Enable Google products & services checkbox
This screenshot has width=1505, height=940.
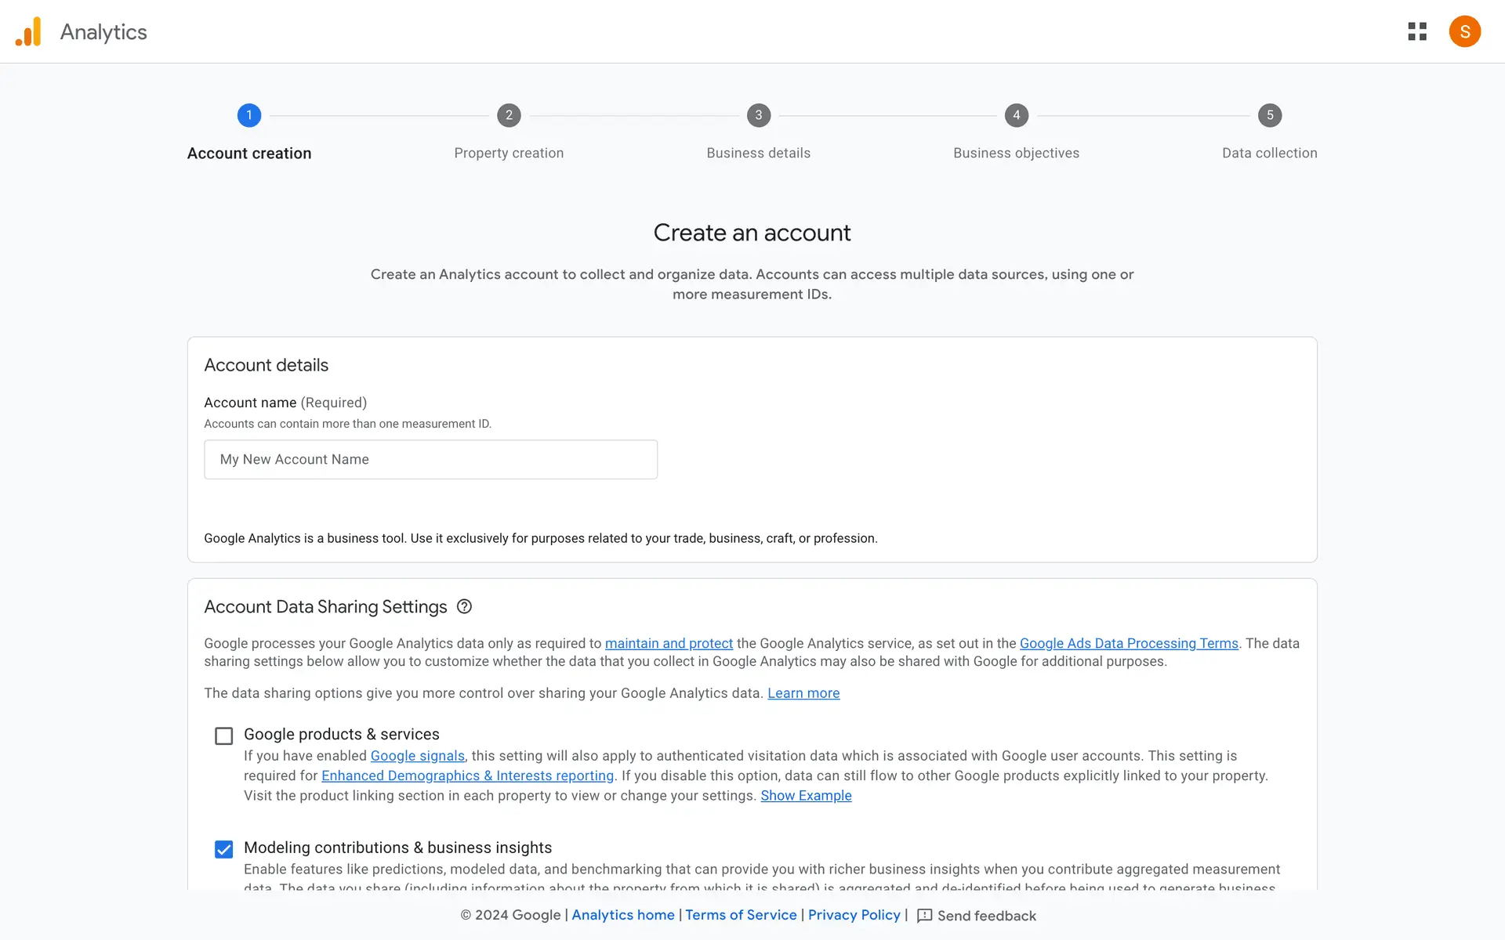(224, 736)
